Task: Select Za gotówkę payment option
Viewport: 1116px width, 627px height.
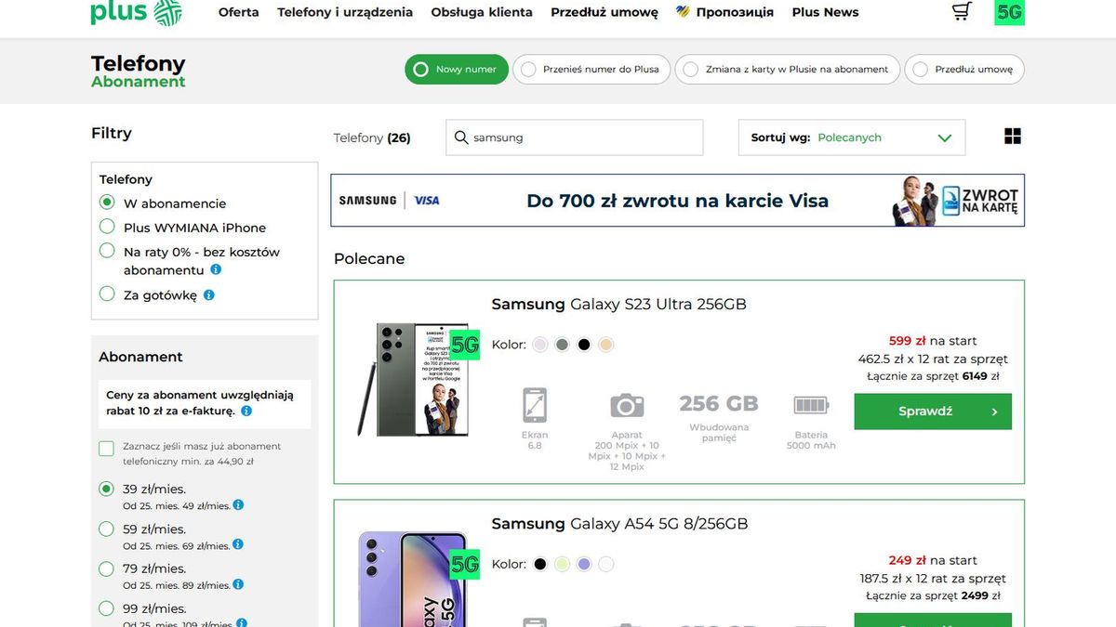Action: click(x=107, y=294)
